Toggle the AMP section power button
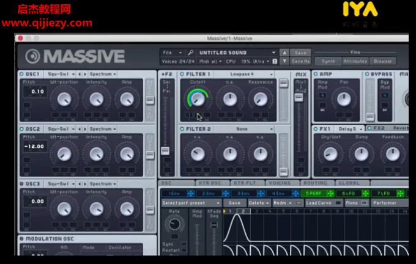This screenshot has height=264, width=416. (x=316, y=74)
